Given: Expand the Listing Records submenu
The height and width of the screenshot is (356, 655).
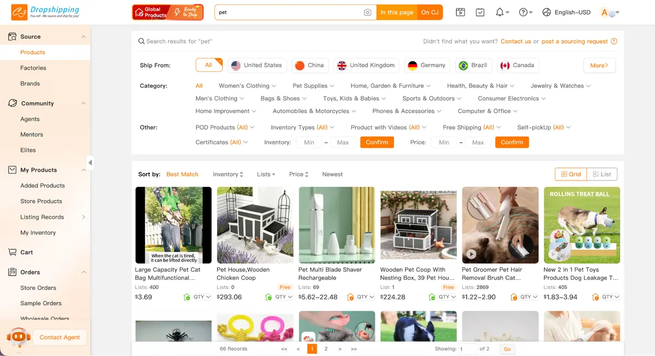Looking at the screenshot, I should click(84, 217).
